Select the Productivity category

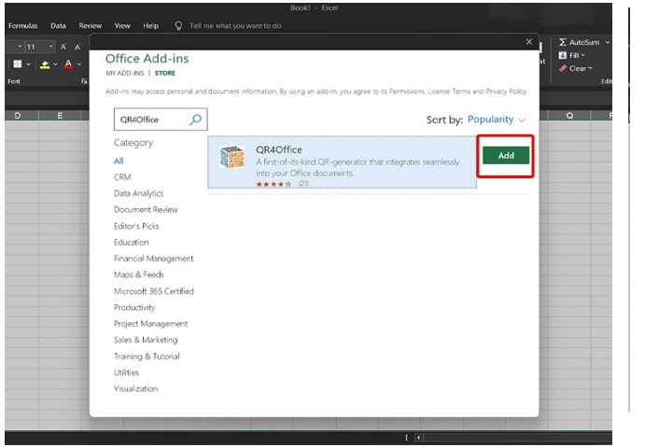click(134, 308)
